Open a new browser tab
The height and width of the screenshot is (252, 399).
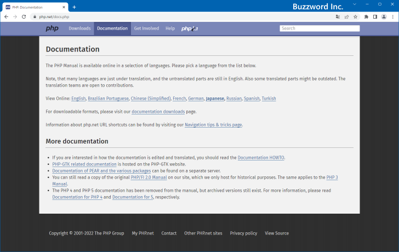[x=75, y=7]
